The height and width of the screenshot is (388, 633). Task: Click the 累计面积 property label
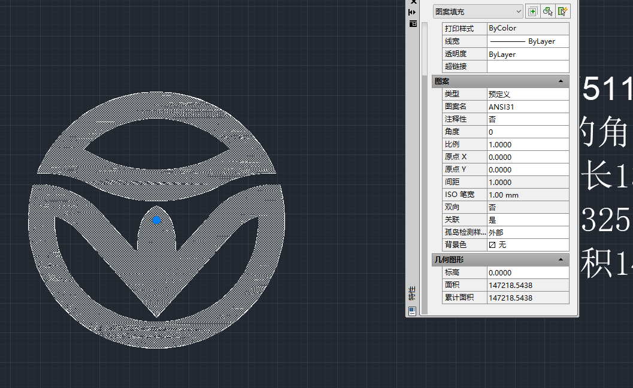[x=465, y=298]
